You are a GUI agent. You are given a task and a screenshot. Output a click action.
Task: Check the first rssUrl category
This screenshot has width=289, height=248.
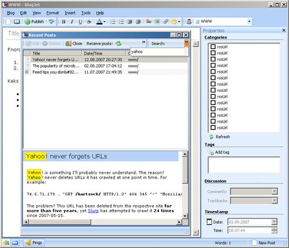[x=213, y=47]
